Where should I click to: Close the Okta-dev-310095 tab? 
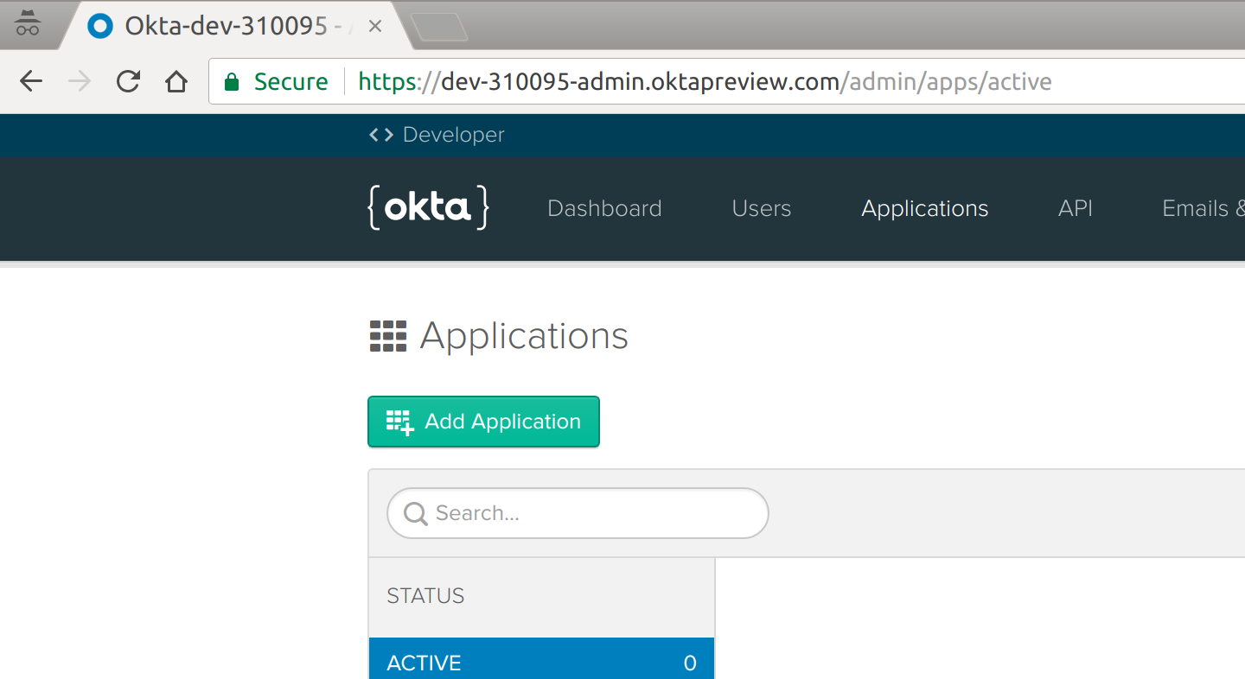click(373, 25)
